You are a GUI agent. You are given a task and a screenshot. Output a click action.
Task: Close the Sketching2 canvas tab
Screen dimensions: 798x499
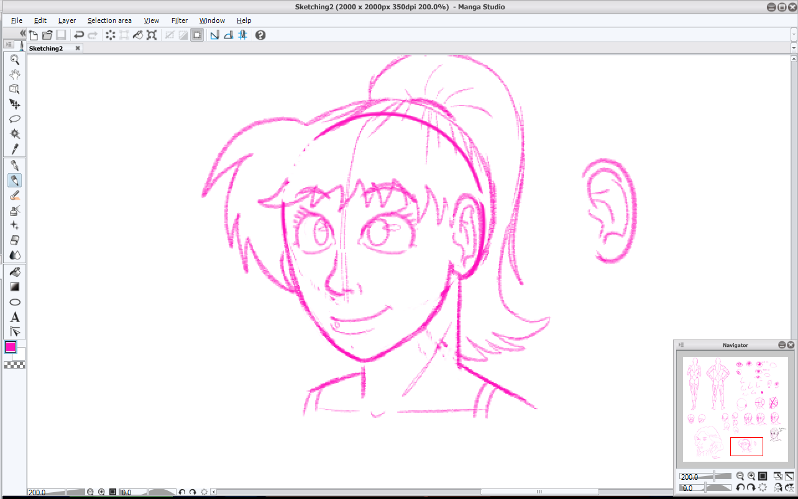click(78, 48)
